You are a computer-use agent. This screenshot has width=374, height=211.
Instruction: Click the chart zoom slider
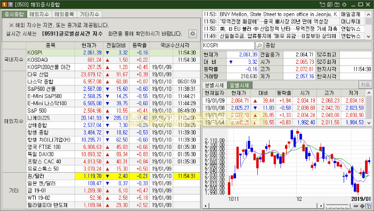point(338,206)
